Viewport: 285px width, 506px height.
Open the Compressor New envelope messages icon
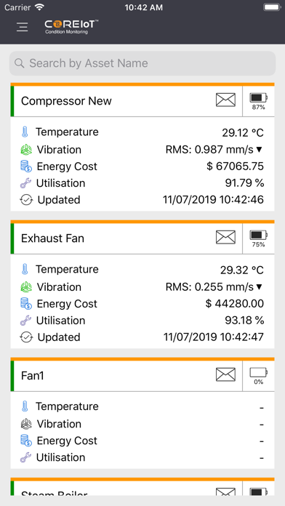click(x=225, y=100)
